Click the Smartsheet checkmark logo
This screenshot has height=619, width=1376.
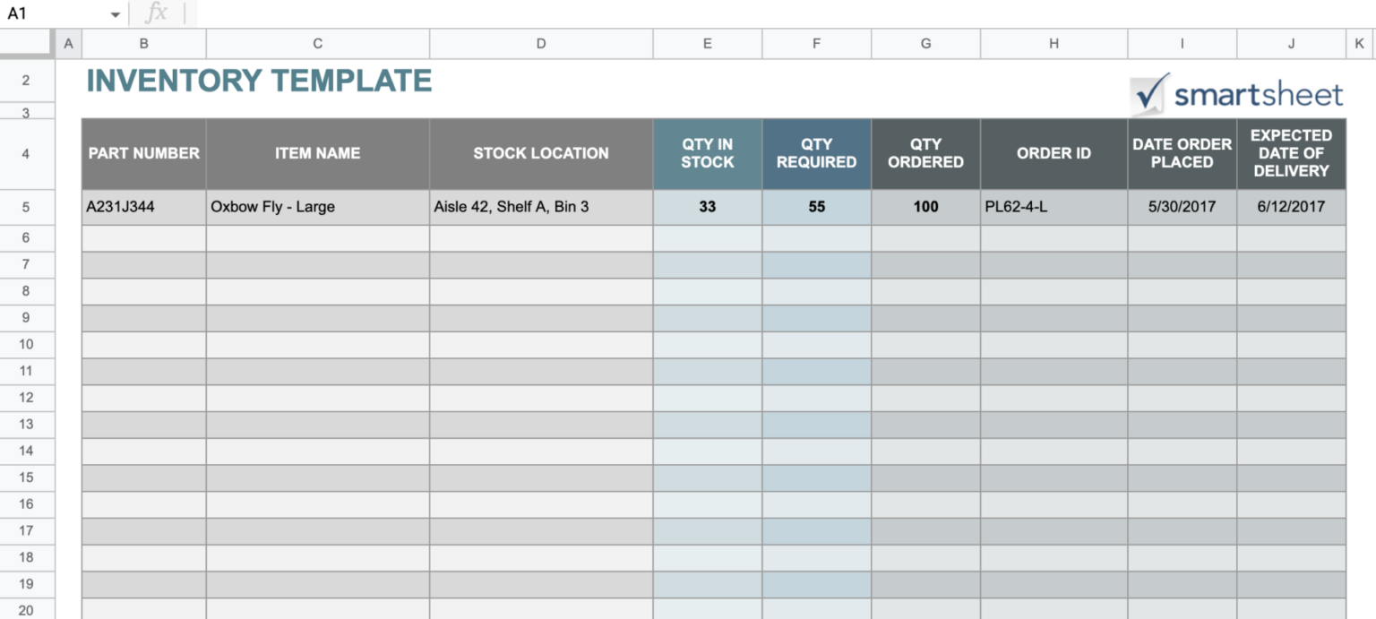[1149, 92]
